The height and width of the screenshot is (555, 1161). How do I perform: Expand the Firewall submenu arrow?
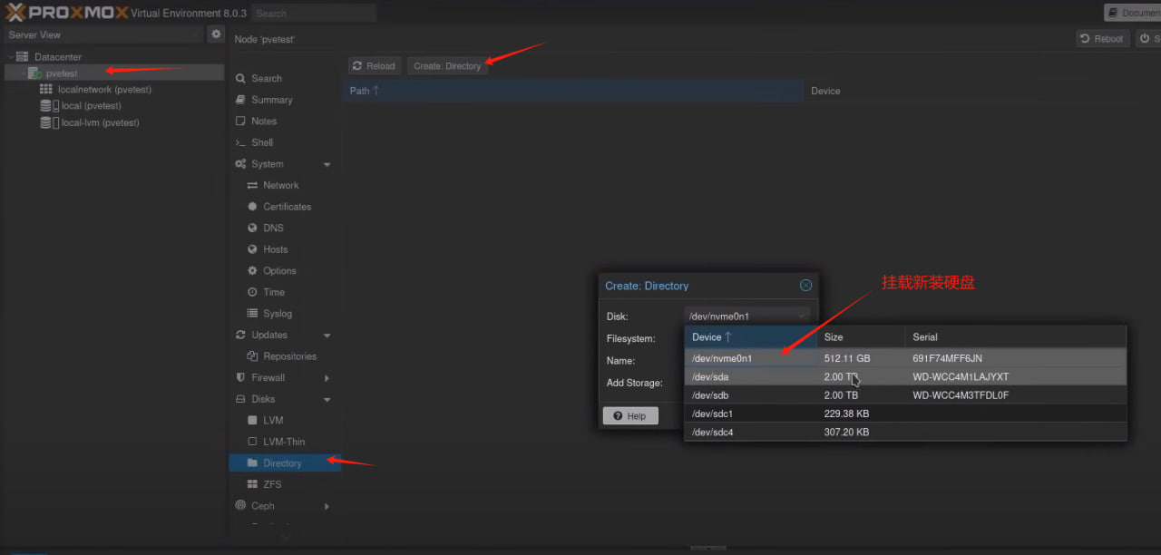327,378
